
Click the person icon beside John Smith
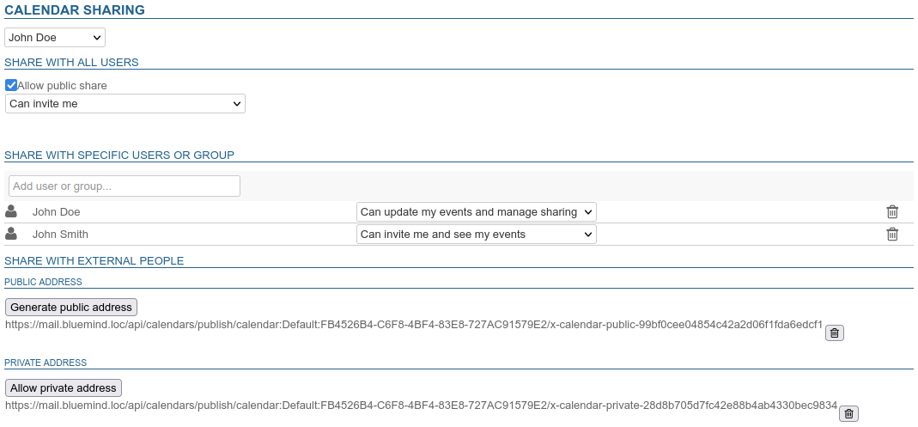pos(11,234)
